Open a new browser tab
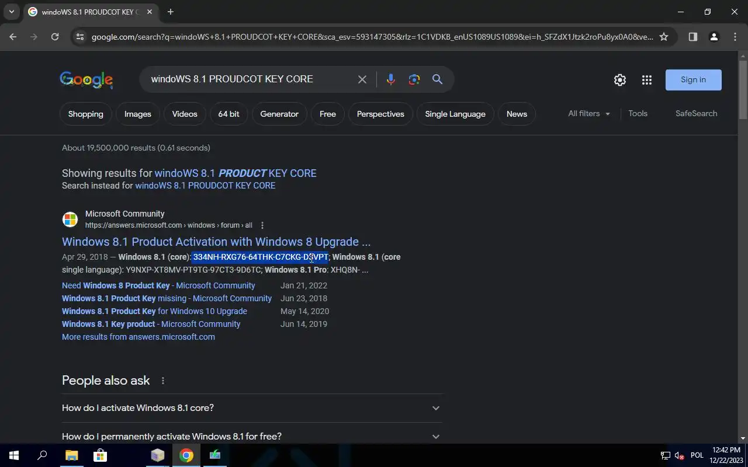This screenshot has width=748, height=467. click(171, 12)
